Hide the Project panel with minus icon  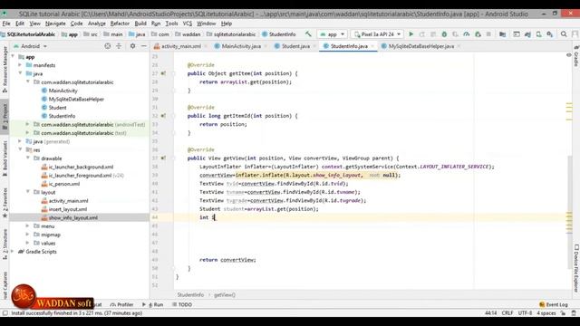pyautogui.click(x=143, y=46)
